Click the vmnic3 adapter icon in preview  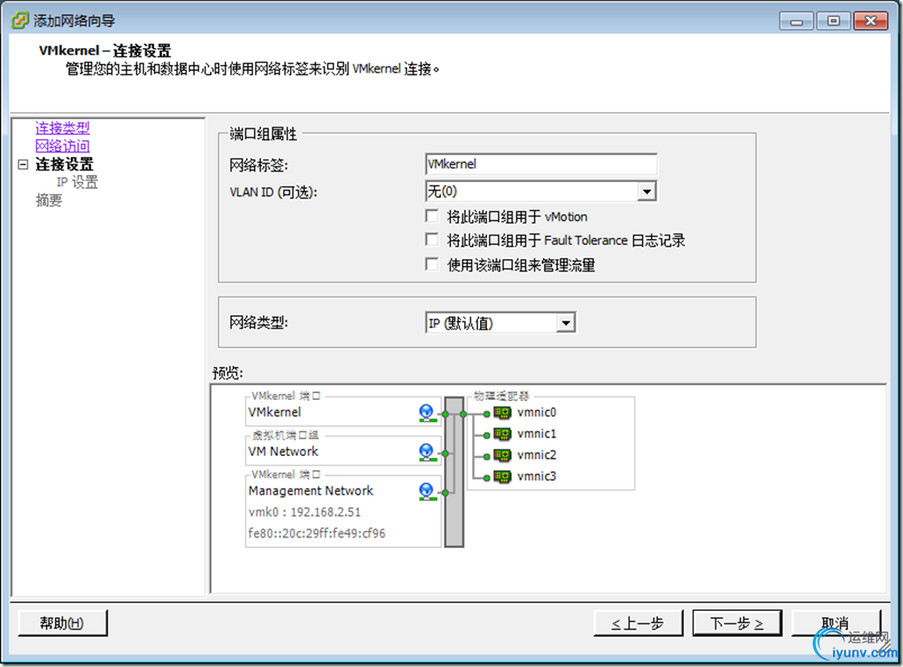[x=502, y=476]
